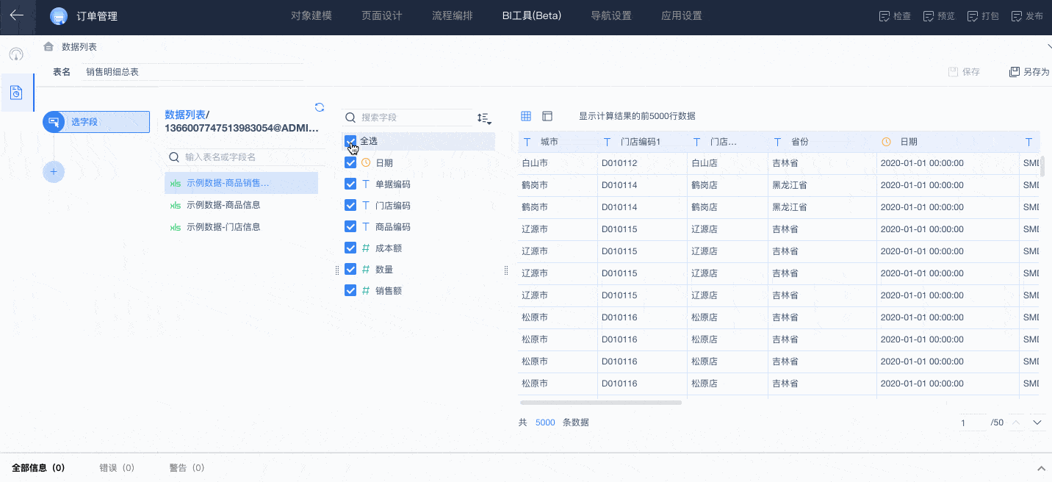This screenshot has width=1052, height=482.
Task: Click the 选字段 step node
Action: pos(96,122)
